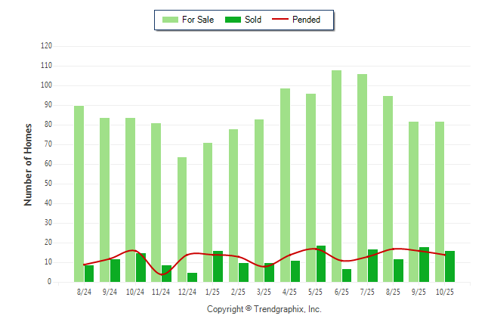Click the 11/24 x-axis label
Image resolution: width=488 pixels, height=328 pixels.
coord(161,291)
